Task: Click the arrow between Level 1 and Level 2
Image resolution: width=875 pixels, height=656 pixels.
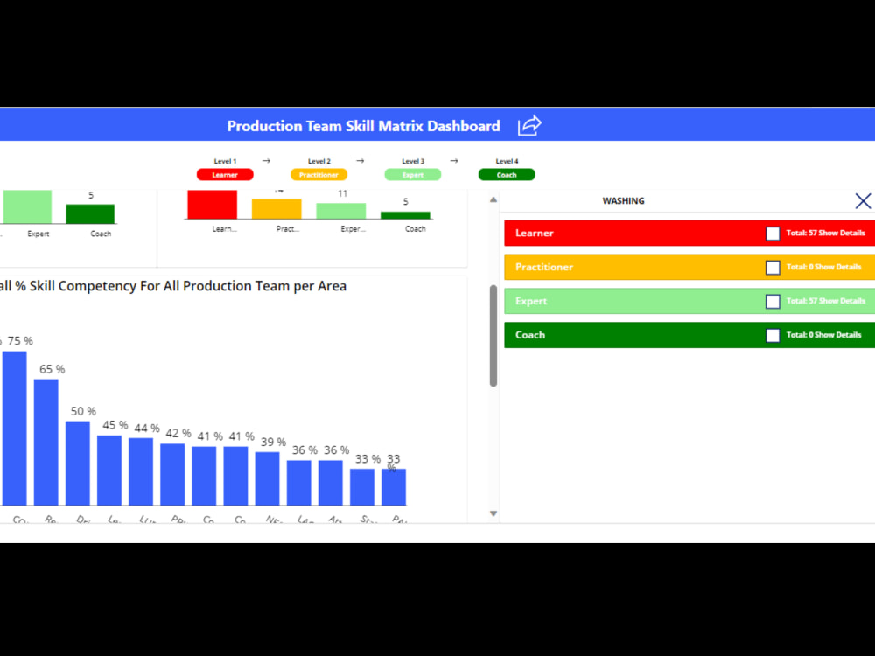Action: (266, 161)
